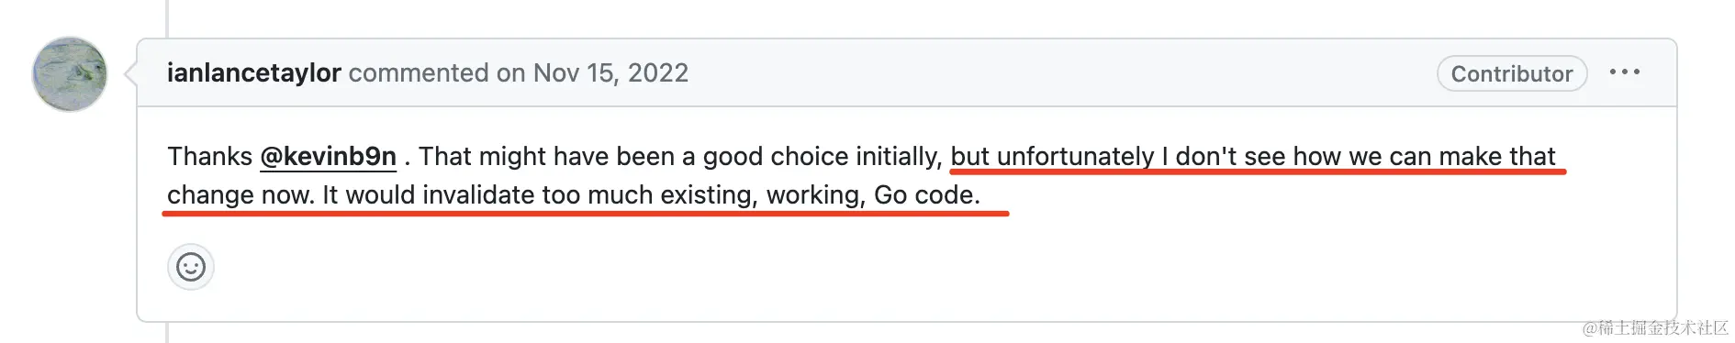1735x343 pixels.
Task: Click the timeline line above the comment
Action: [x=167, y=17]
